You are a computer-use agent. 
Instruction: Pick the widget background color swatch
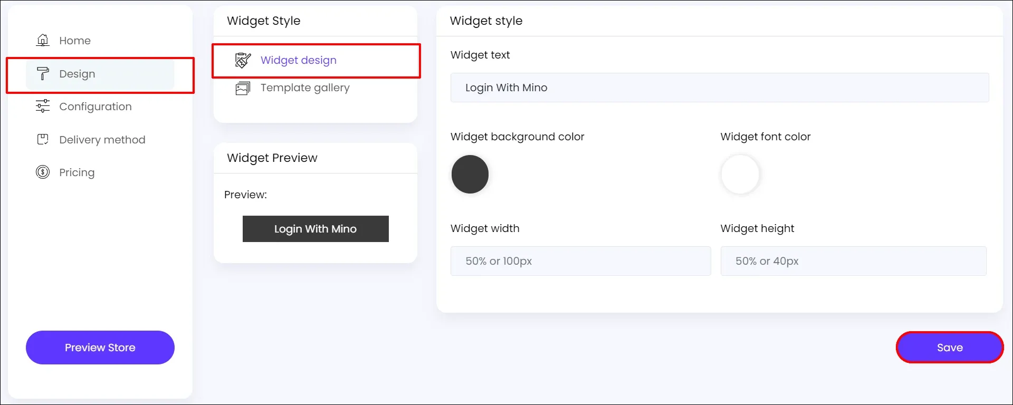tap(470, 174)
